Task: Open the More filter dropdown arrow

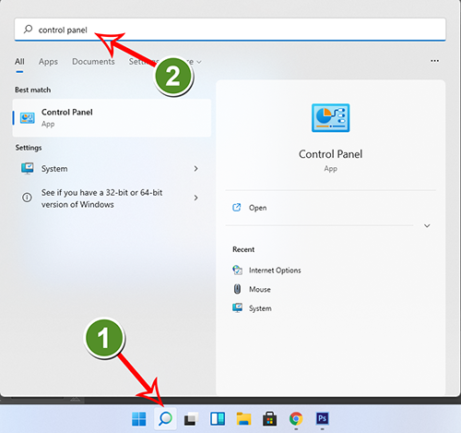Action: click(199, 62)
